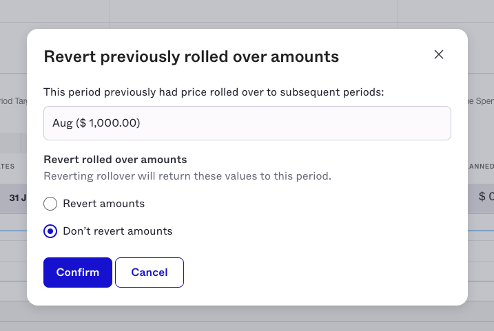Click the dimmed backdrop below the dialog

point(247,319)
